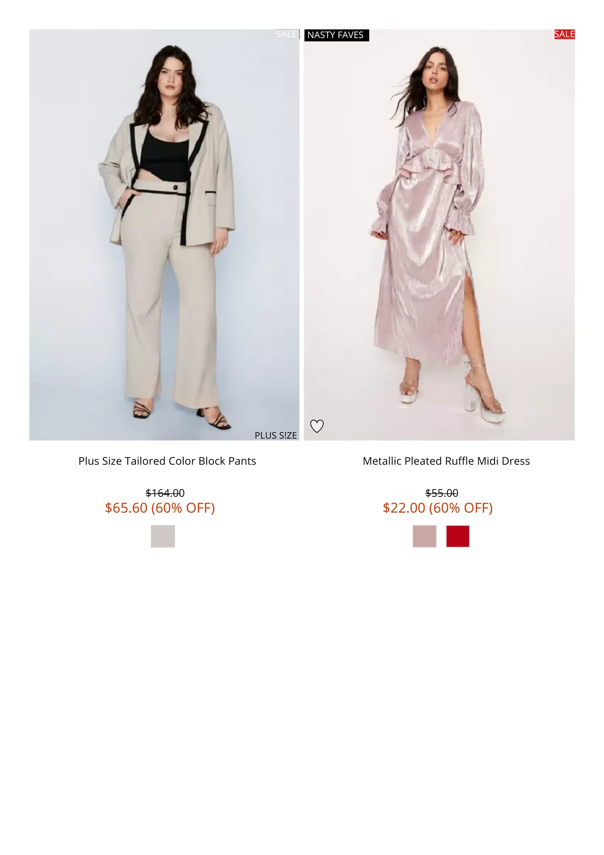Click the PLUS SIZE label on pants image
This screenshot has width=604, height=855.
[276, 435]
